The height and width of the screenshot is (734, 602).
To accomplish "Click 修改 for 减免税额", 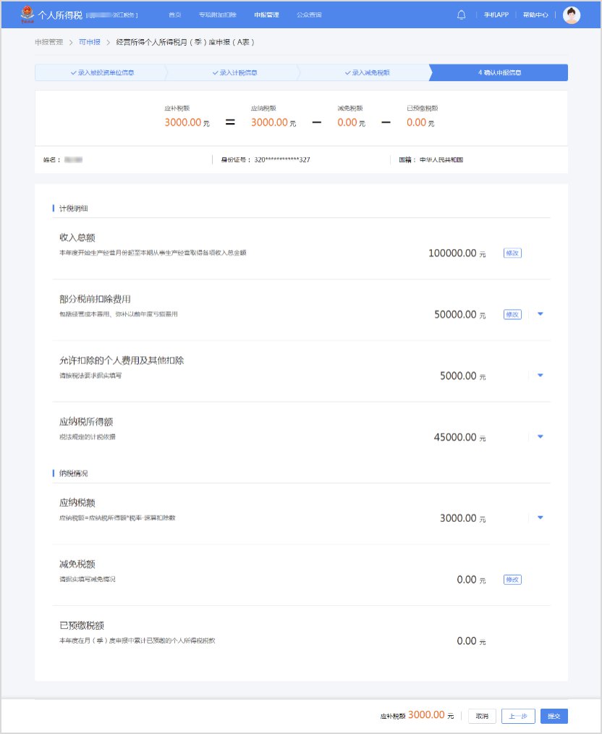I will click(512, 580).
